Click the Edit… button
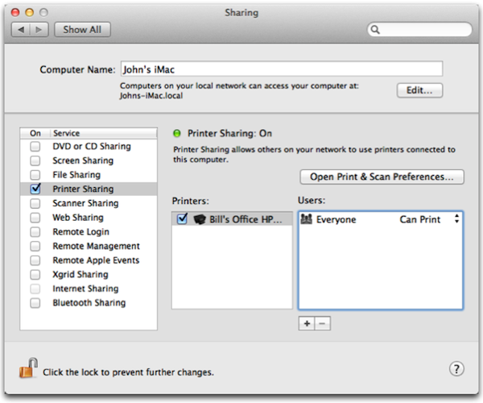Image resolution: width=483 pixels, height=403 pixels. (419, 90)
